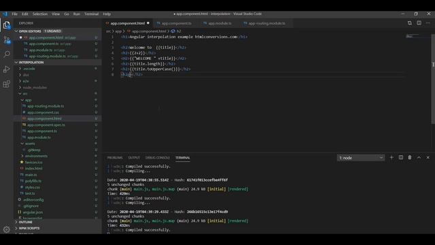Open the Terminal menu
Viewport: 435px width, 245px height.
tap(91, 14)
